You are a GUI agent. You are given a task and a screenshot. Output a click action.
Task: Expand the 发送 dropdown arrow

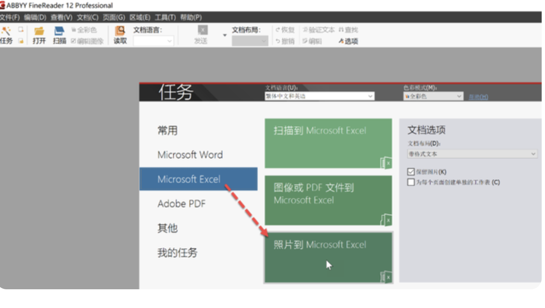click(225, 35)
